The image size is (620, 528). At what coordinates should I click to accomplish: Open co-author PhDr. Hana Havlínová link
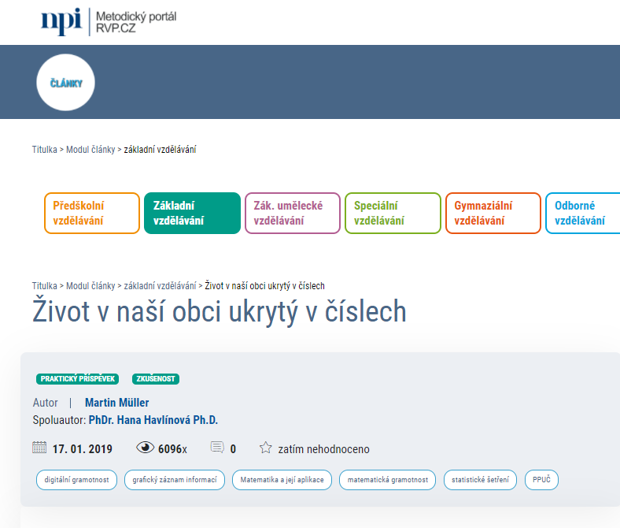[153, 420]
